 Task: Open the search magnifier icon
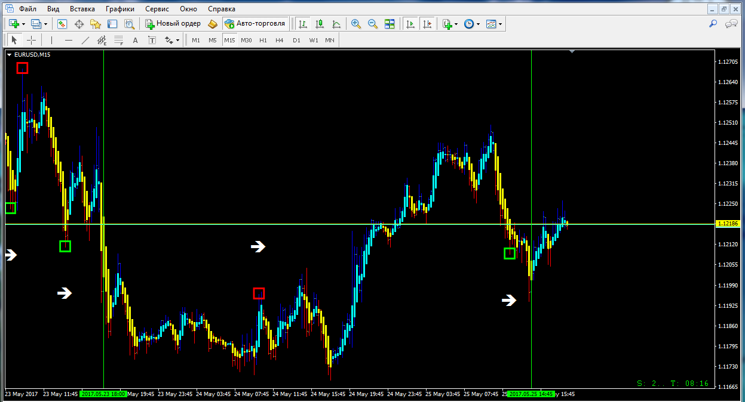(x=713, y=24)
